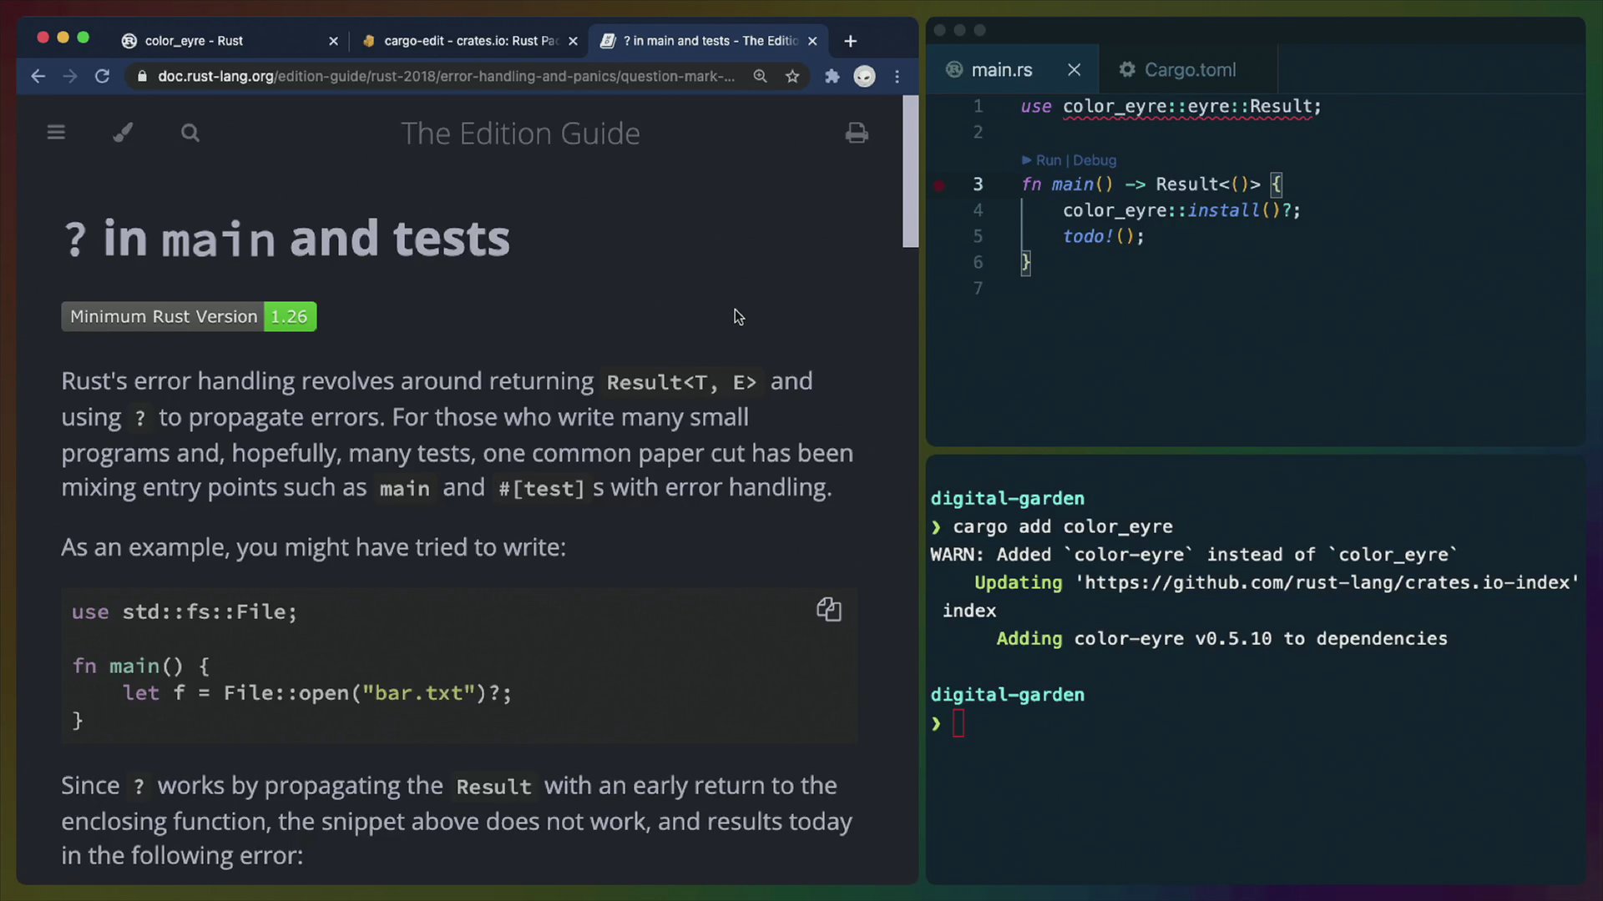The image size is (1603, 901).
Task: Close the color_eyre - Rust tab
Action: (334, 41)
